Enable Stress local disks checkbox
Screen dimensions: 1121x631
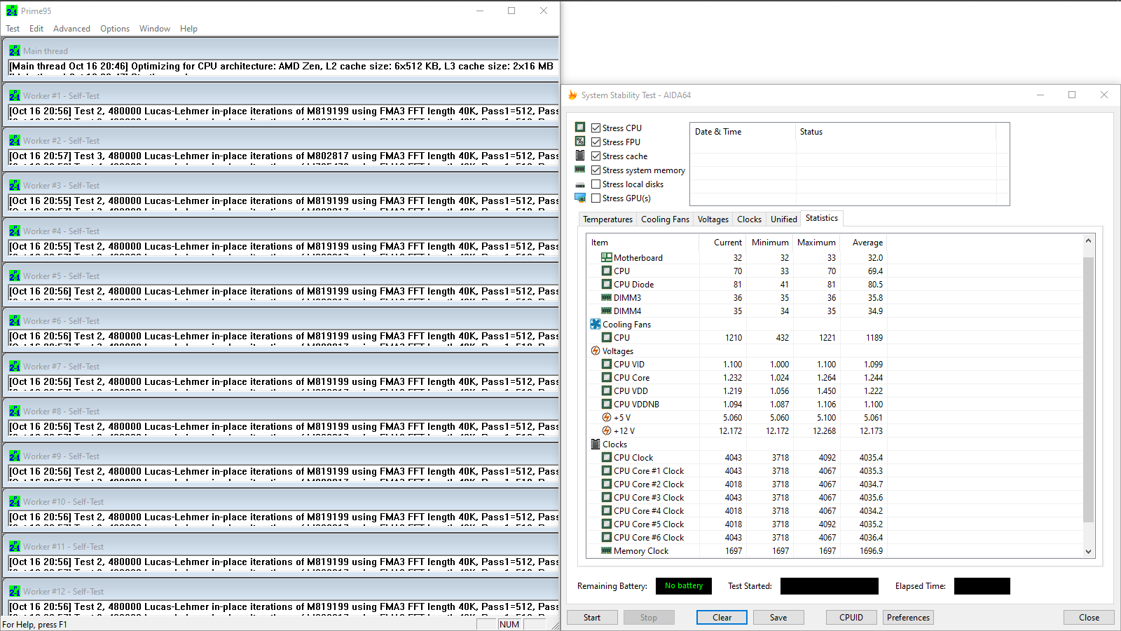coord(596,184)
